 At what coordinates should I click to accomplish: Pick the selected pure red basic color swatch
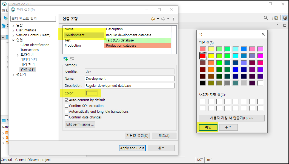tap(203, 56)
